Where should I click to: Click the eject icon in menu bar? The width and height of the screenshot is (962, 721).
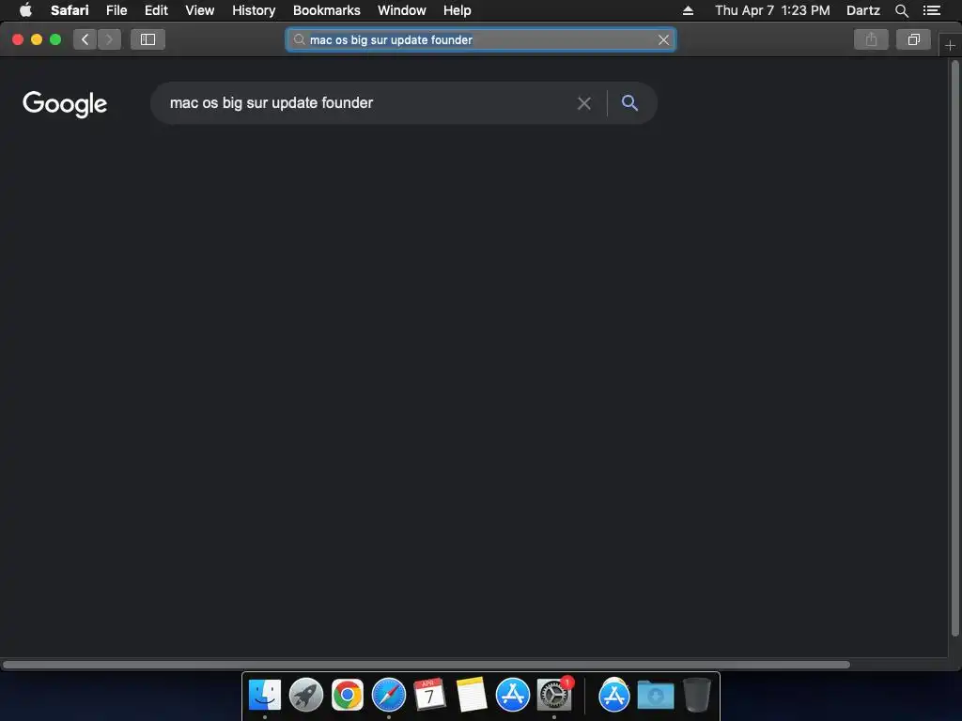click(x=688, y=10)
